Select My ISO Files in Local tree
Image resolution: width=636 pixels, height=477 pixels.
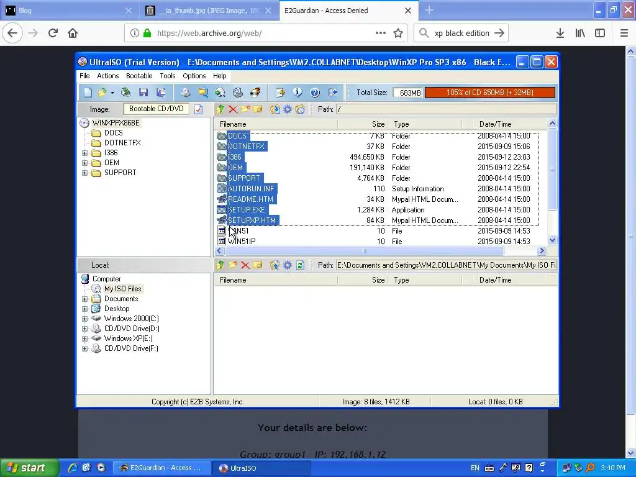pyautogui.click(x=122, y=289)
